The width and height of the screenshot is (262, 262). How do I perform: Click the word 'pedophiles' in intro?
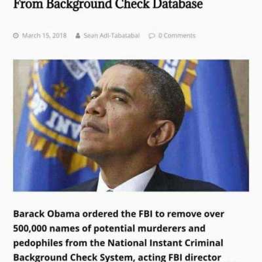38,244
